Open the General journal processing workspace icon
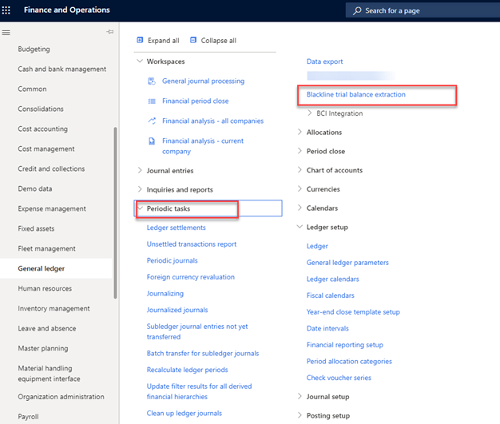 click(x=152, y=81)
